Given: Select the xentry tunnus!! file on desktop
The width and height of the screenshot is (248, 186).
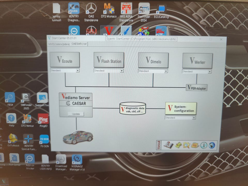Looking at the screenshot, I should [x=57, y=13].
